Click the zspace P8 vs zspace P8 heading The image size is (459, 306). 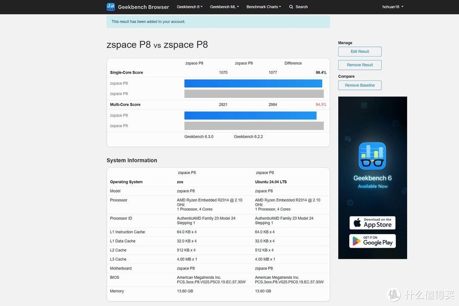tap(157, 45)
